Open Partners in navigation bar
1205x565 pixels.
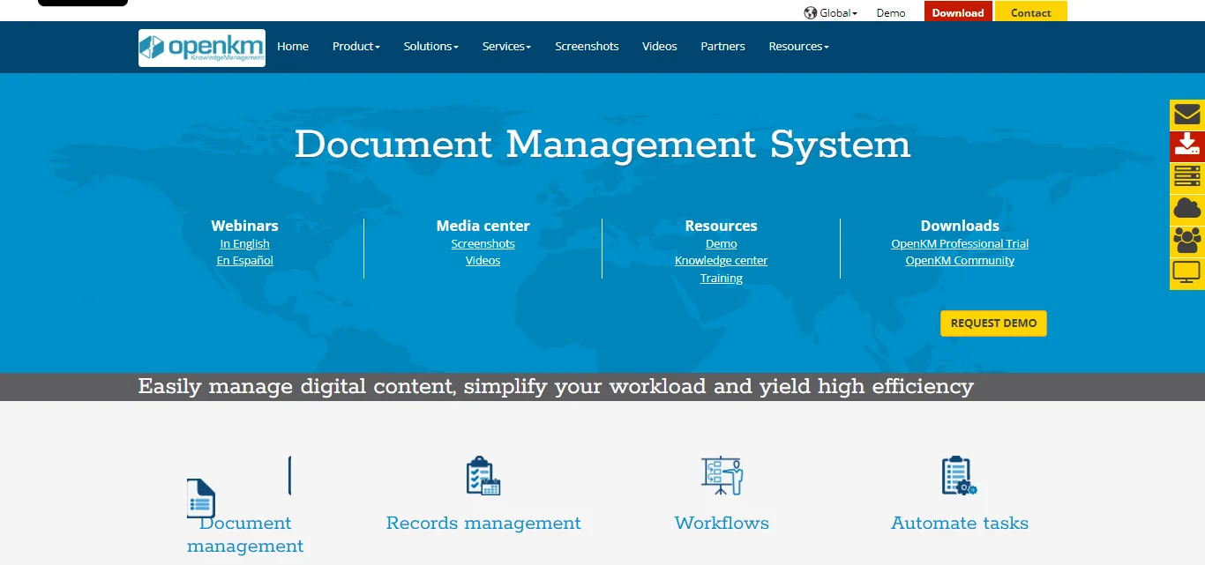(722, 47)
